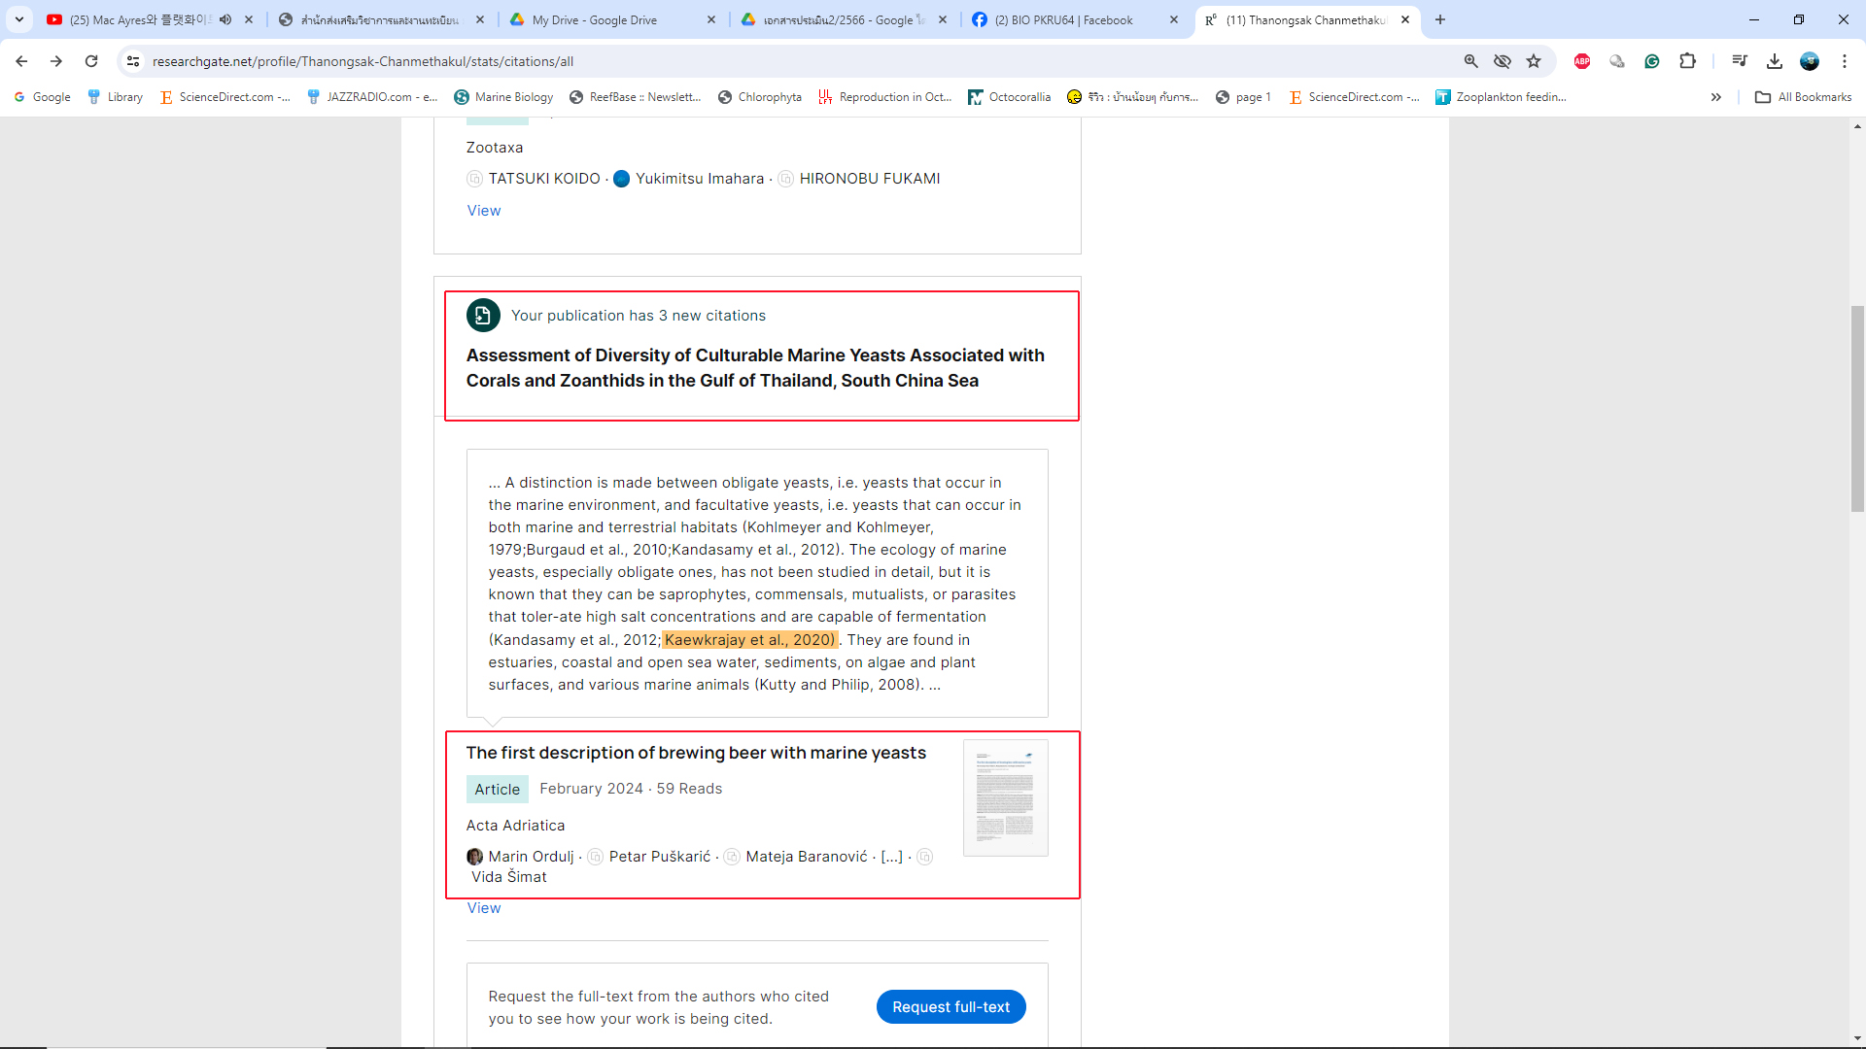Image resolution: width=1866 pixels, height=1049 pixels.
Task: Open the Downloads icon in toolbar
Action: pos(1774,61)
